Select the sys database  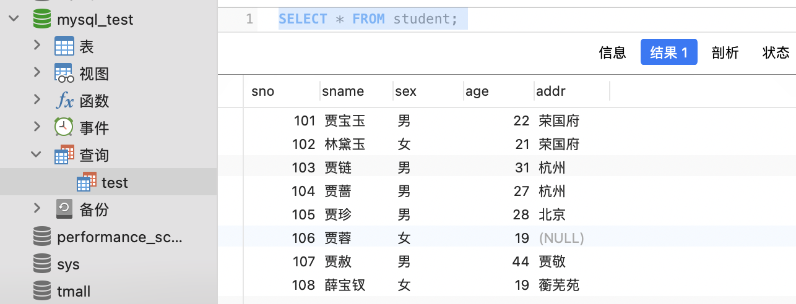pyautogui.click(x=68, y=264)
